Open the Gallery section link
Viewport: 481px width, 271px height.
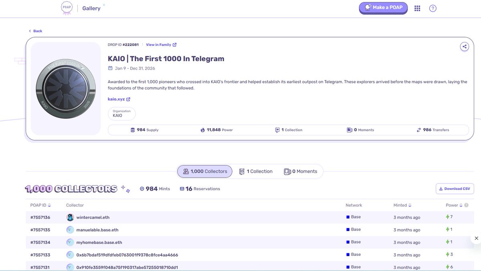coord(91,8)
